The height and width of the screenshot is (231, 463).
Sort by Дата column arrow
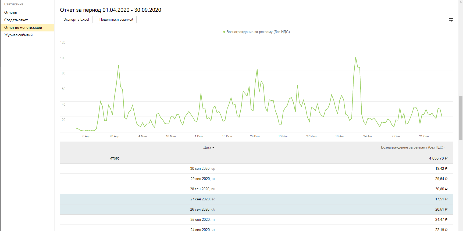(x=213, y=147)
